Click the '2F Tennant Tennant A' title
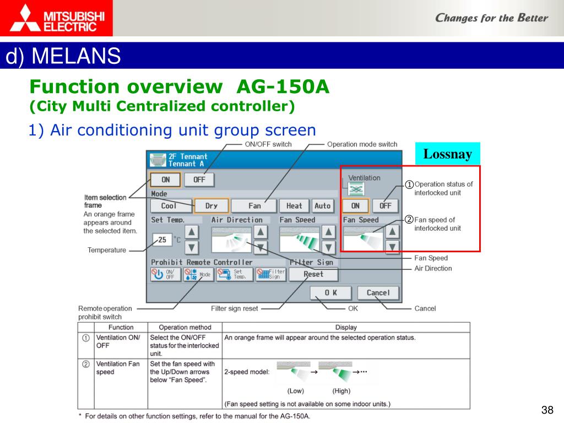This screenshot has width=564, height=423. [188, 160]
